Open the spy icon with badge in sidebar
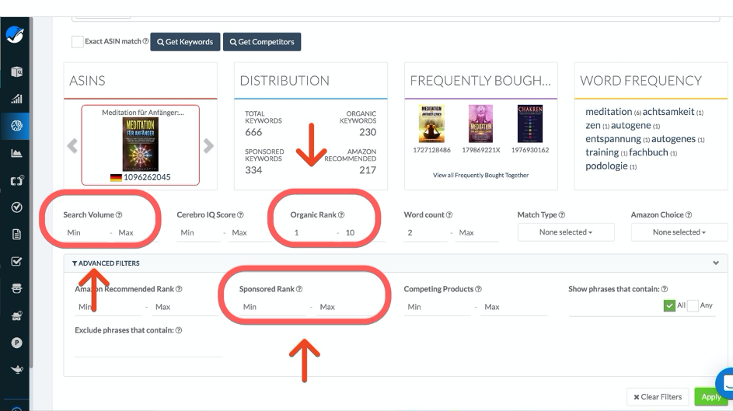 16,315
